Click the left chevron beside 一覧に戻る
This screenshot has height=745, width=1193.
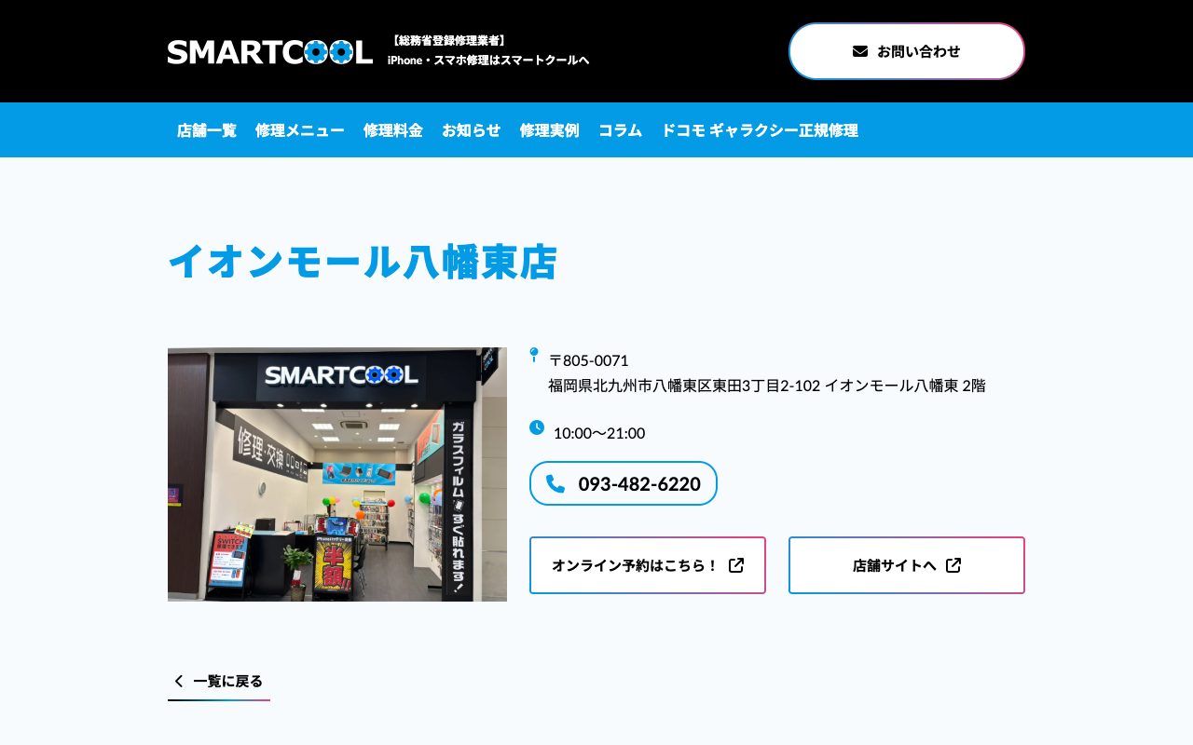tap(179, 681)
